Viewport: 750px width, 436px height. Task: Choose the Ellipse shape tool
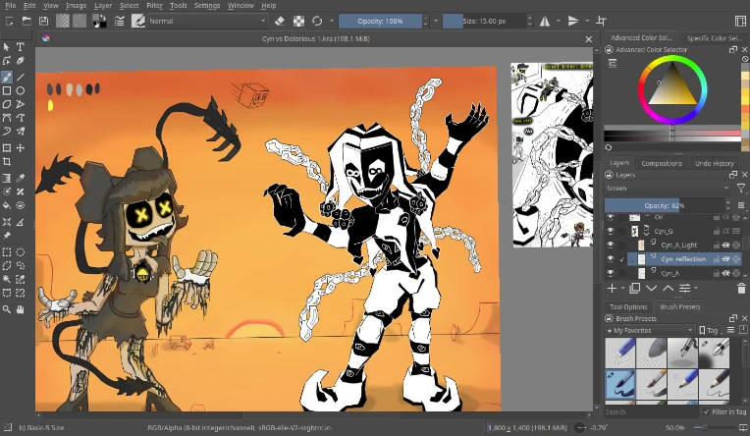[20, 90]
